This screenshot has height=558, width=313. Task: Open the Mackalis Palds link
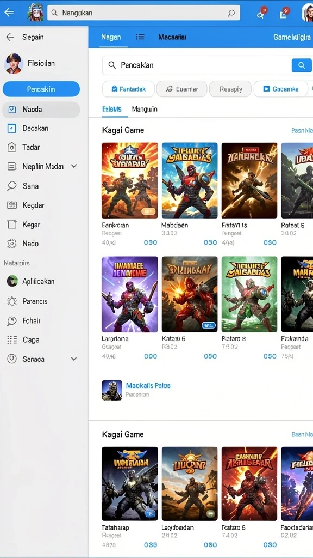(x=148, y=385)
